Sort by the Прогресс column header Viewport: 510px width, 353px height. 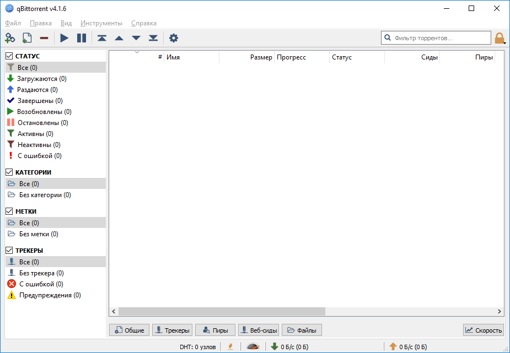(x=302, y=57)
